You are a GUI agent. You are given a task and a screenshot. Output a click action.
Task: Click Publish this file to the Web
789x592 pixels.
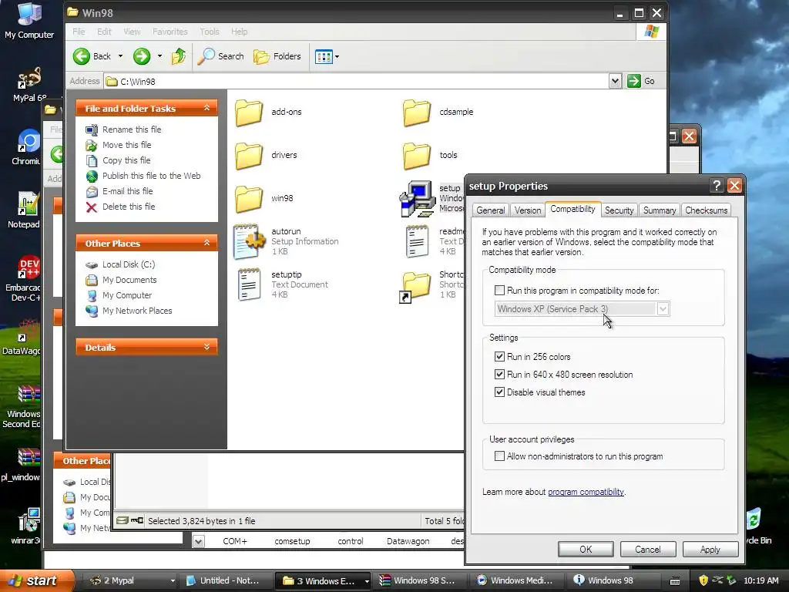pos(152,176)
